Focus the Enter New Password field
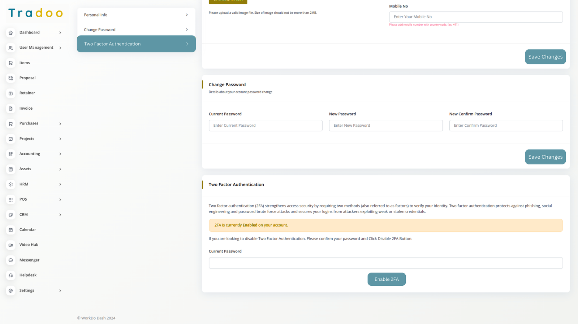Screen dimensions: 578x324 pos(385,126)
